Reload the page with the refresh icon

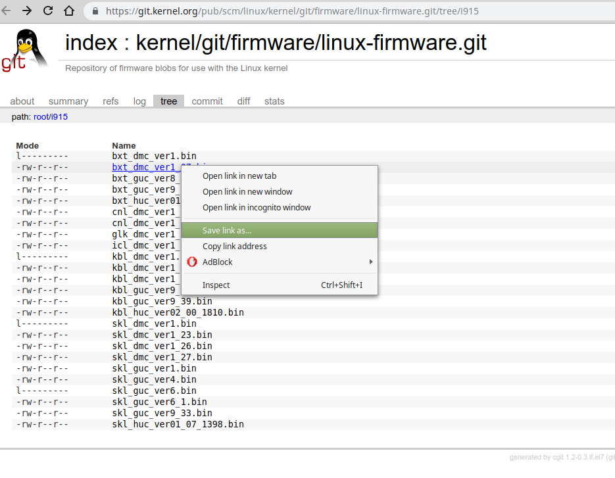pos(48,11)
